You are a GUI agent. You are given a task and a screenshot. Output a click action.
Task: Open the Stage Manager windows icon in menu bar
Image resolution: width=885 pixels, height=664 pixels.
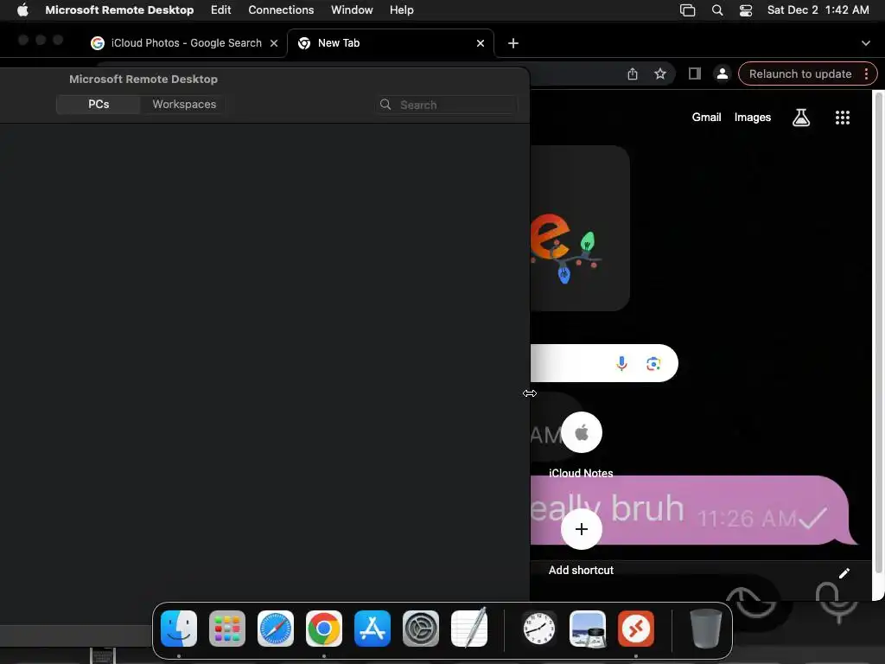click(687, 10)
